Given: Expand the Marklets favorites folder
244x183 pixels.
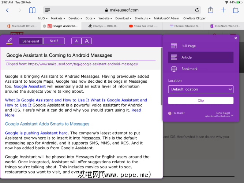Looking at the screenshot, I should tap(58, 18).
